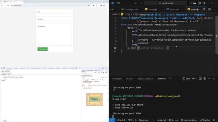Open DevTools settings gear icon

click(x=103, y=68)
